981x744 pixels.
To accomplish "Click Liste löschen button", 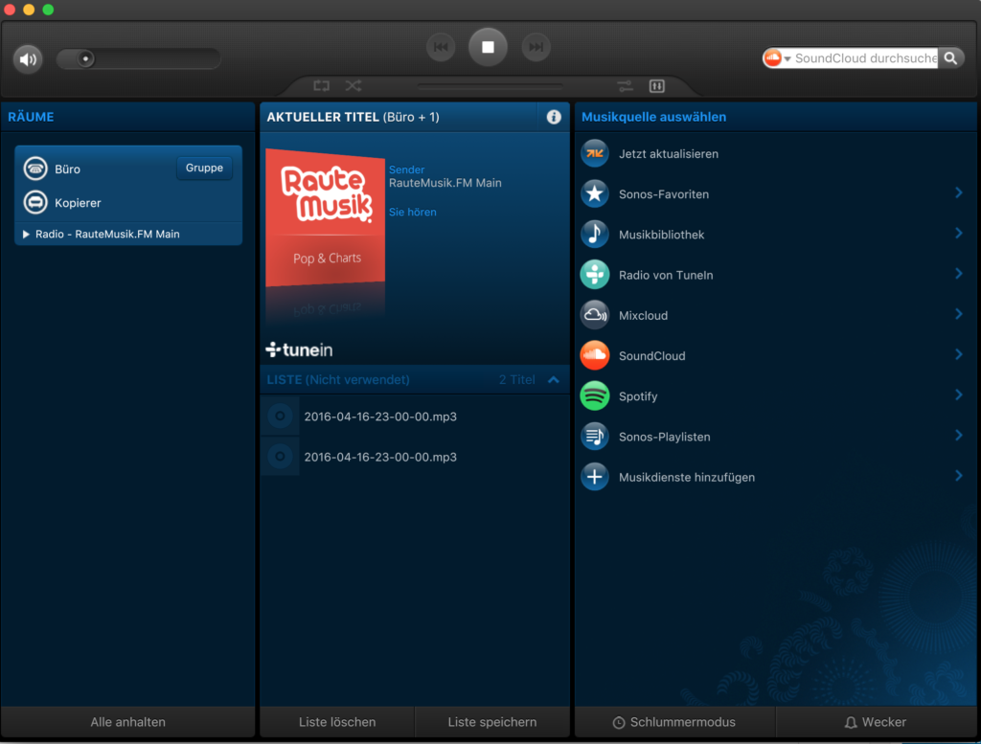I will (337, 722).
